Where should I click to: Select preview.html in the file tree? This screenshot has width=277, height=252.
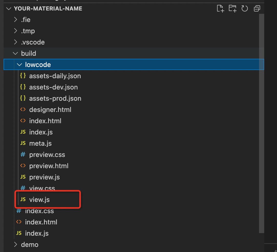(49, 166)
